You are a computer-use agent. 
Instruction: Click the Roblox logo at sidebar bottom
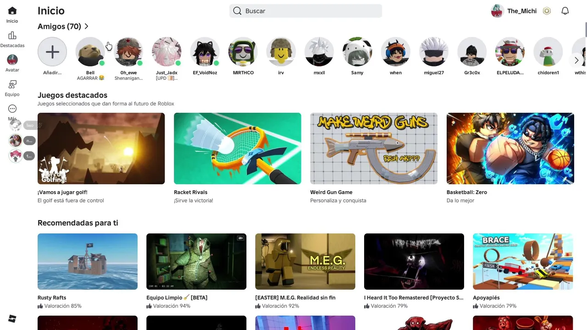[12, 319]
